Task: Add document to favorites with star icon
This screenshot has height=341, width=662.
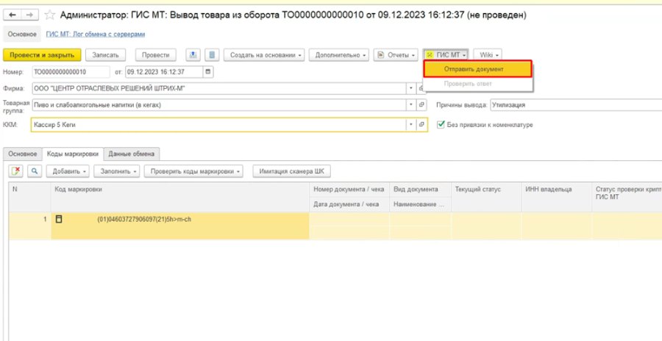Action: point(50,15)
